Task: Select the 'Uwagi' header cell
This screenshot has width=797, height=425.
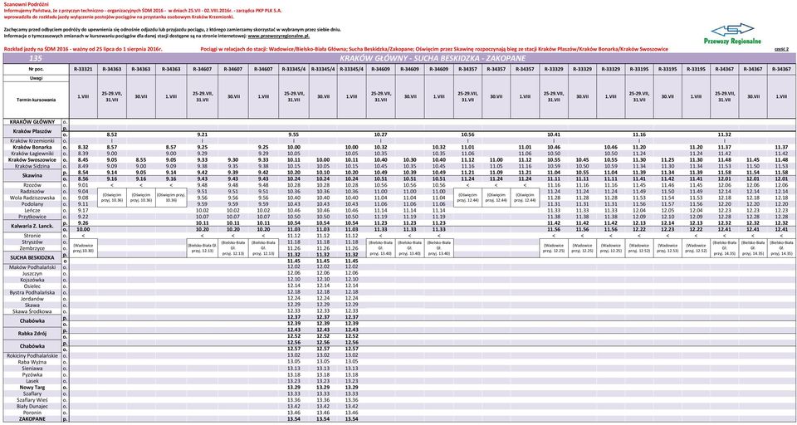Action: click(x=36, y=78)
